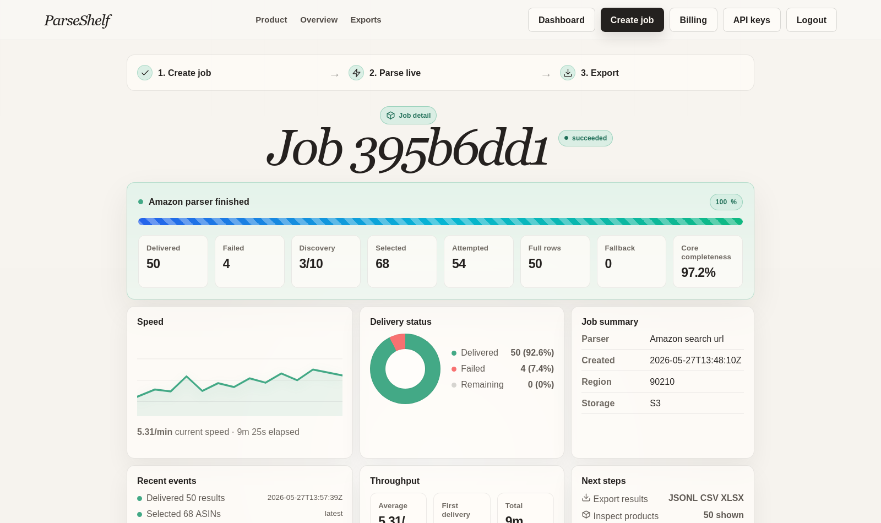The image size is (881, 523).
Task: Click the gray Remaining legend dot
Action: tap(454, 385)
